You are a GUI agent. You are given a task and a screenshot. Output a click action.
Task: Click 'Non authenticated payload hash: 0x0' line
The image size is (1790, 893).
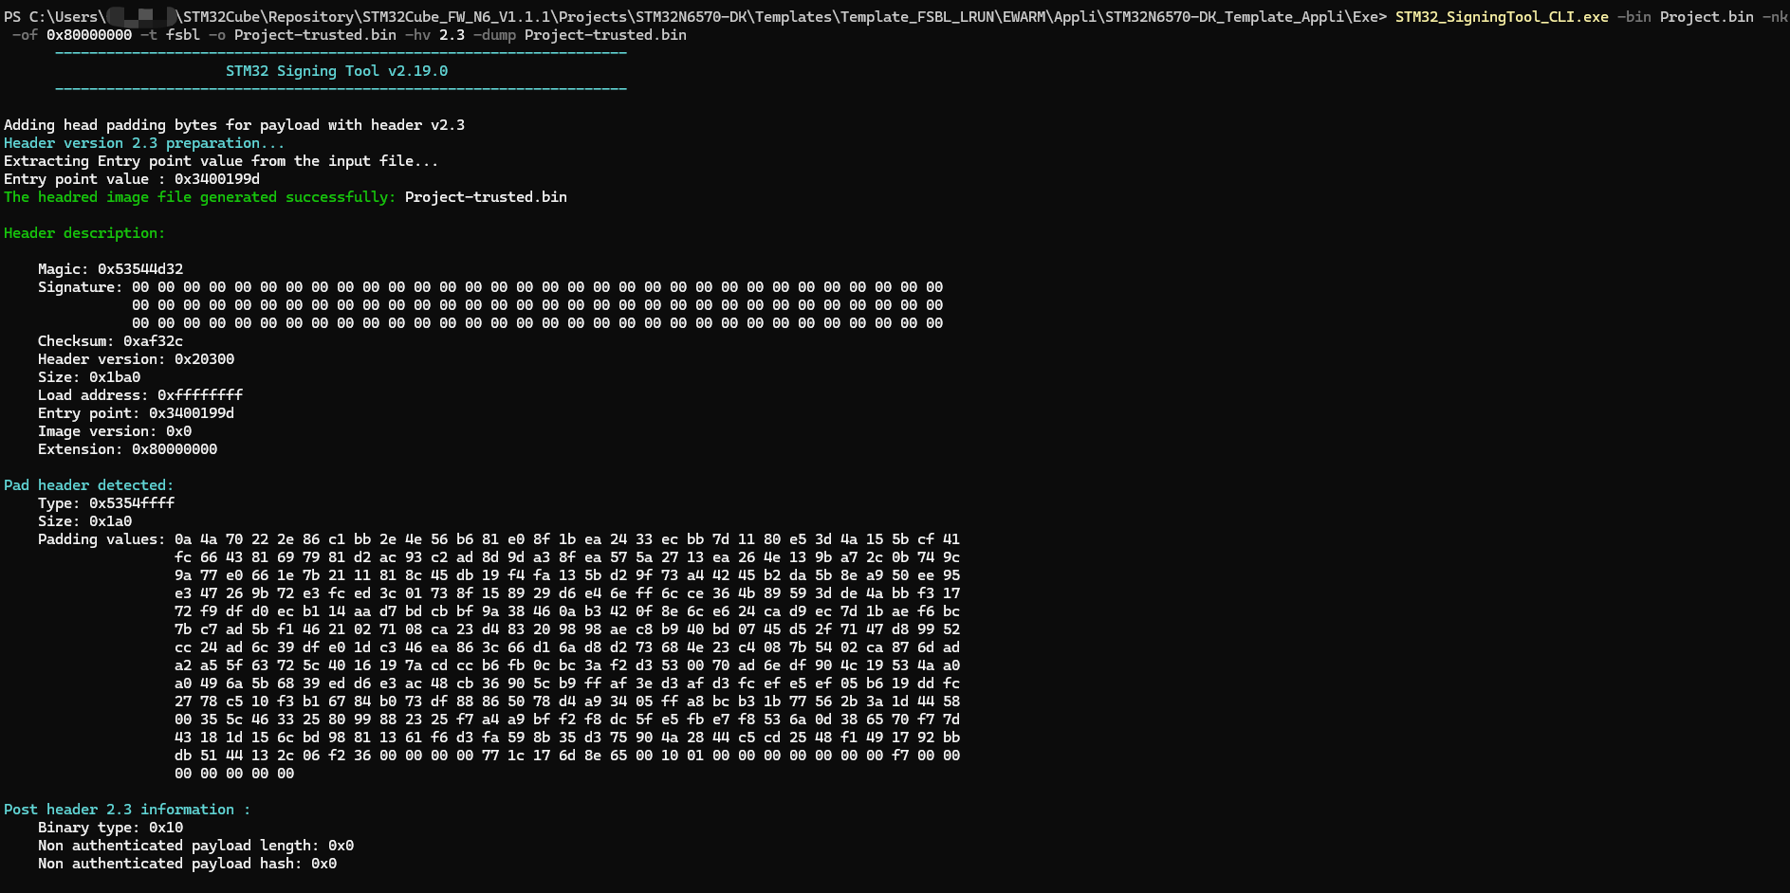pos(187,864)
